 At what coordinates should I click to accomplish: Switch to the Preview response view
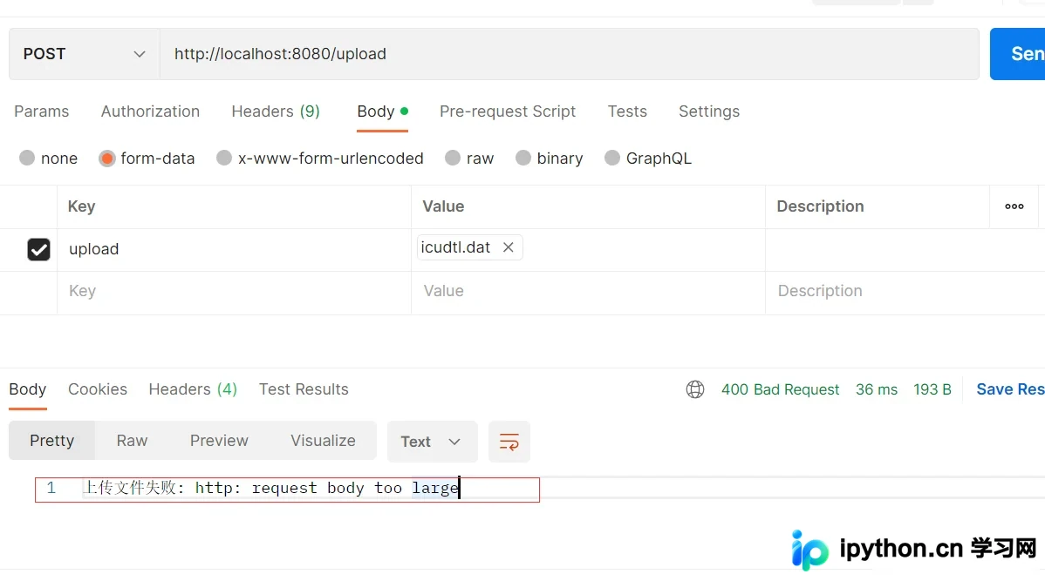click(219, 441)
